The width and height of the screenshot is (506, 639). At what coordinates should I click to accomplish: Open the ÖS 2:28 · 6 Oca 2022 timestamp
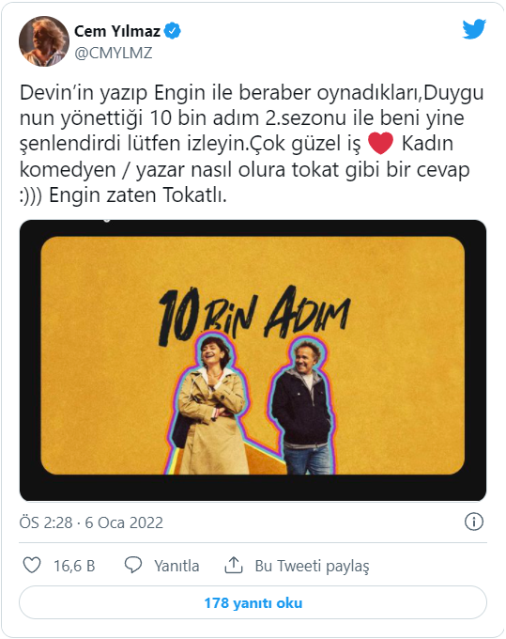point(91,522)
